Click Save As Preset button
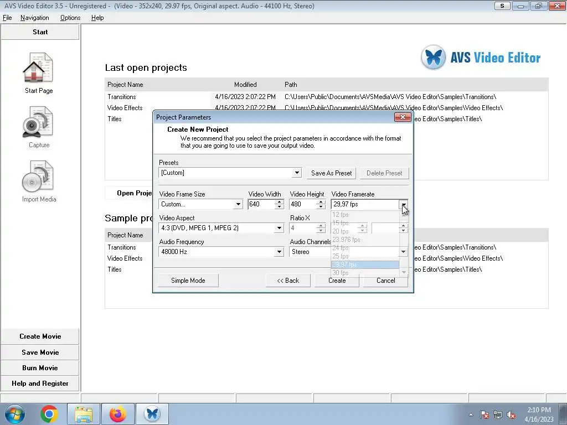This screenshot has width=567, height=425. click(x=332, y=173)
